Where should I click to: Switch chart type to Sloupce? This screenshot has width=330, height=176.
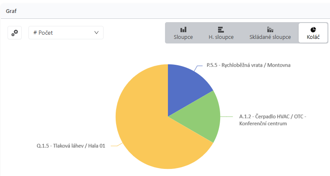(183, 33)
